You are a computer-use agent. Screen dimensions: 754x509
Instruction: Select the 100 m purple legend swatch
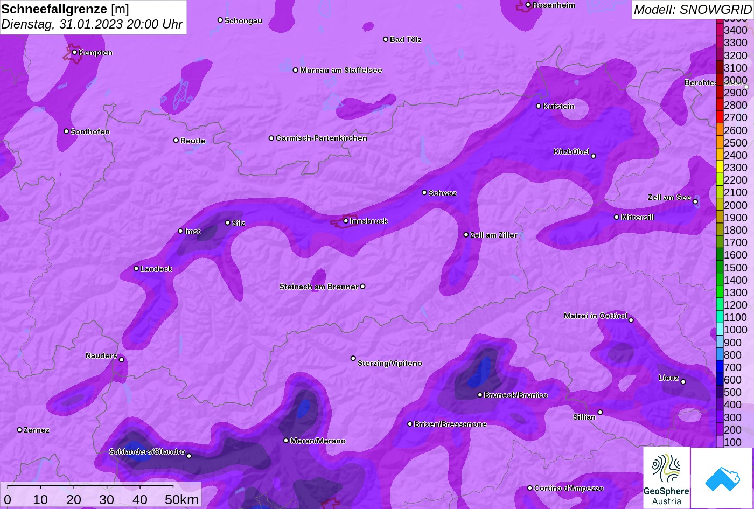pyautogui.click(x=720, y=442)
